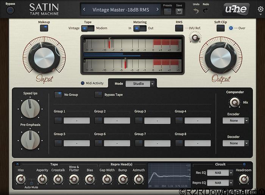Flip the Metering In/Out switch
This screenshot has height=195, width=265.
pyautogui.click(x=140, y=28)
